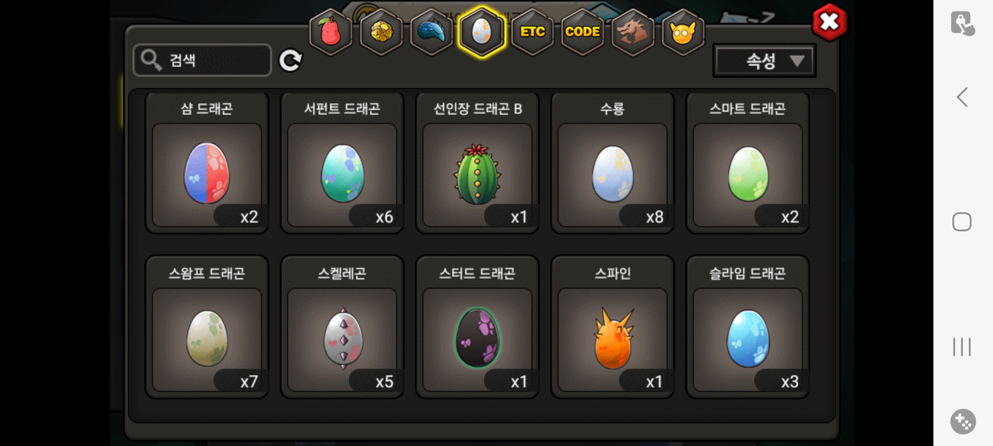Viewport: 993px width, 446px height.
Task: Pick the 수룡 pale blue egg
Action: pyautogui.click(x=613, y=164)
